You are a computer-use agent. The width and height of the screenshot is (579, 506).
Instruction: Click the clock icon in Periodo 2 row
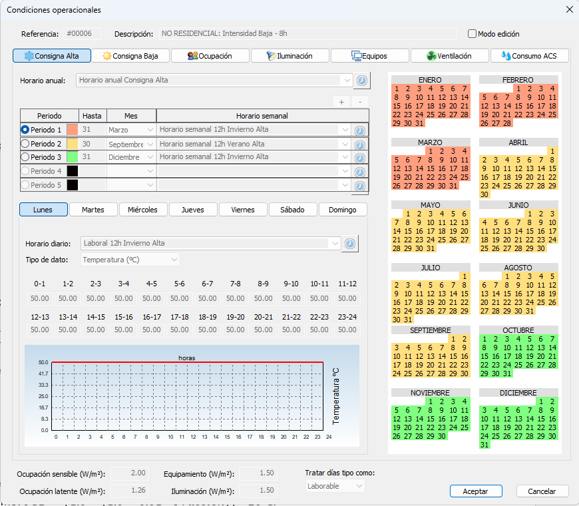click(x=359, y=145)
